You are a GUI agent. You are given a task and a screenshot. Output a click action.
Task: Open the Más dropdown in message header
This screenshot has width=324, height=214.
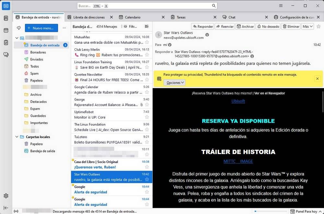307,26
